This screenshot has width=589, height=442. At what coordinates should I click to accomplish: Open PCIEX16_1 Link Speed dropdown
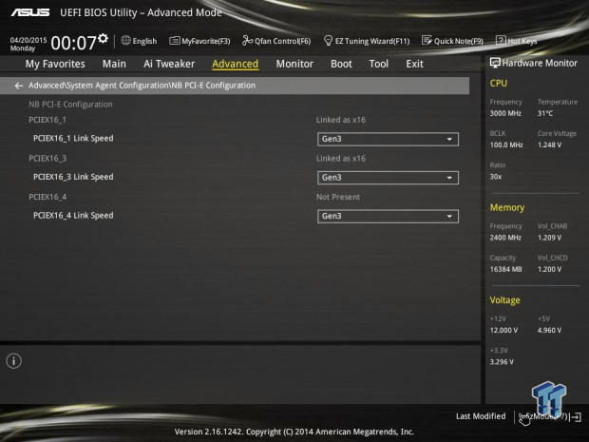point(388,139)
